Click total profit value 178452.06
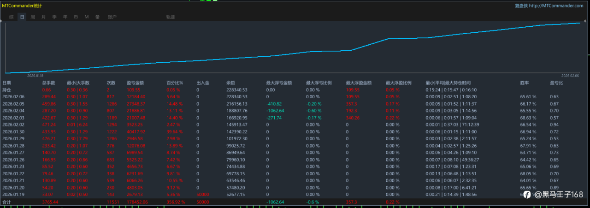 click(137, 202)
